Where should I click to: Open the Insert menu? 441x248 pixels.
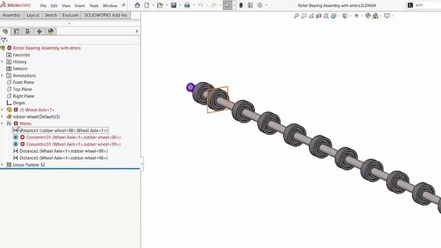(x=80, y=6)
